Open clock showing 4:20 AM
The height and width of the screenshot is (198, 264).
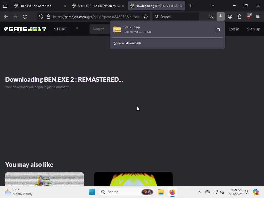click(x=235, y=192)
